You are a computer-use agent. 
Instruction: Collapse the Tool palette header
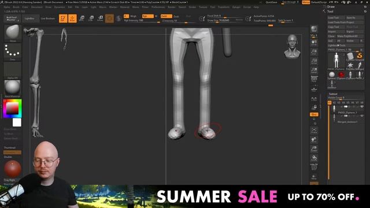pos(330,12)
